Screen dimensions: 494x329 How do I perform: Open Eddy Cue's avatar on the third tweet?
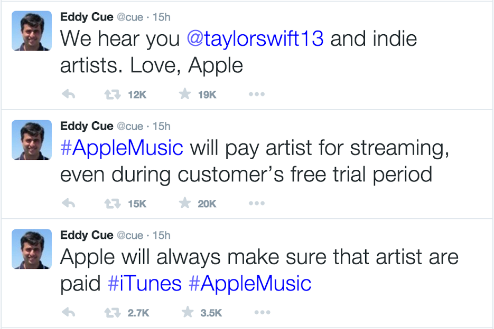coord(32,249)
